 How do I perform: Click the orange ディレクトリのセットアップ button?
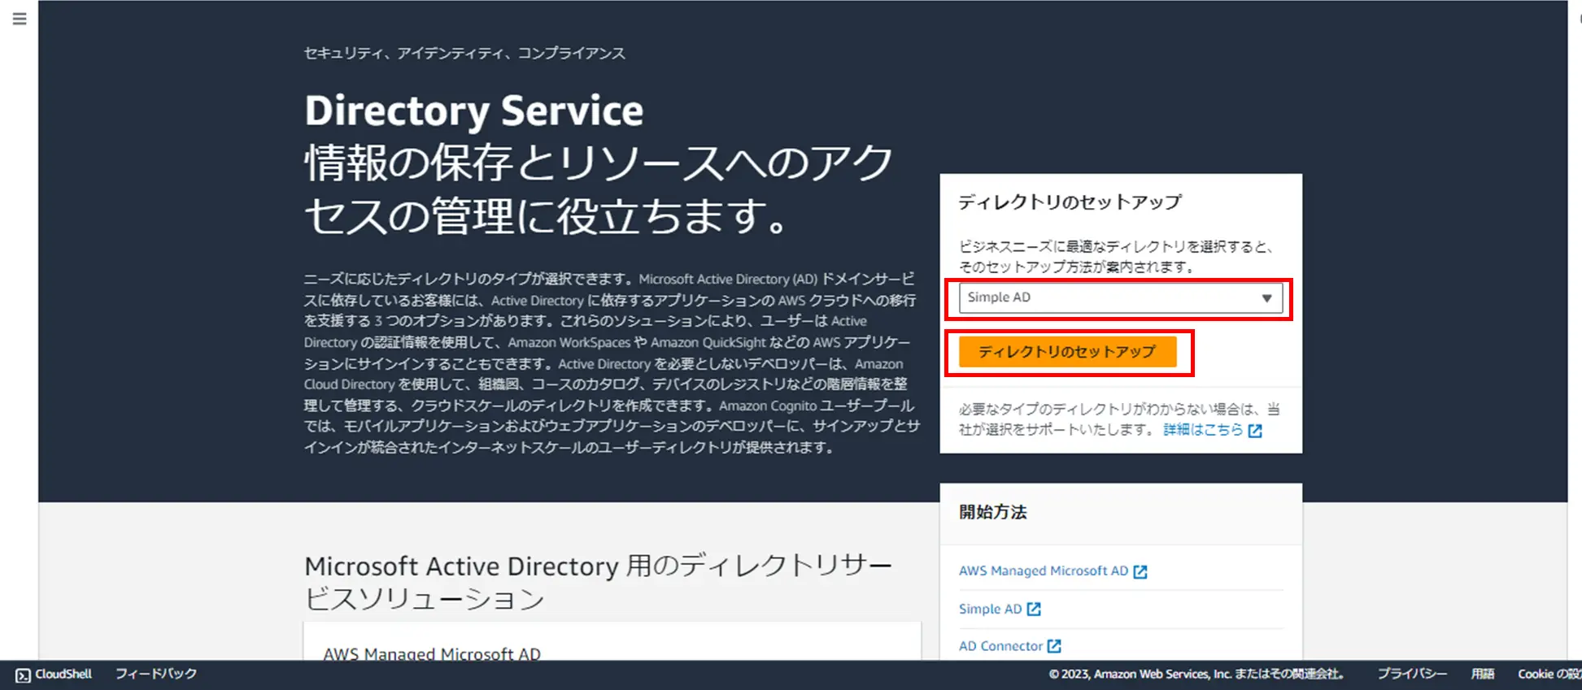[1067, 352]
